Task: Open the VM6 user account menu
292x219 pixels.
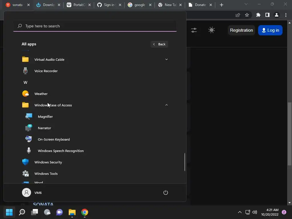Action: click(x=32, y=192)
